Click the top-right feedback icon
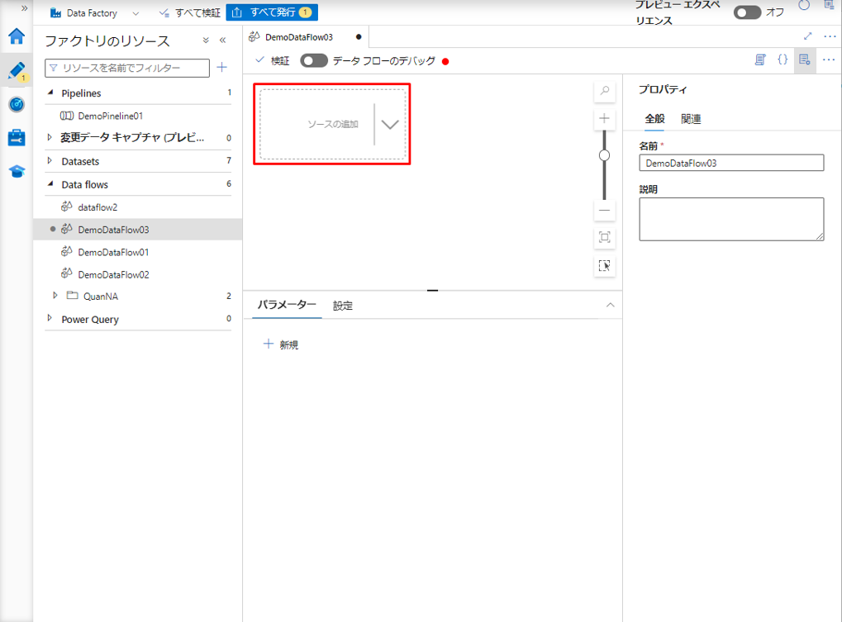Screen dimensions: 842x622 pyautogui.click(x=829, y=5)
